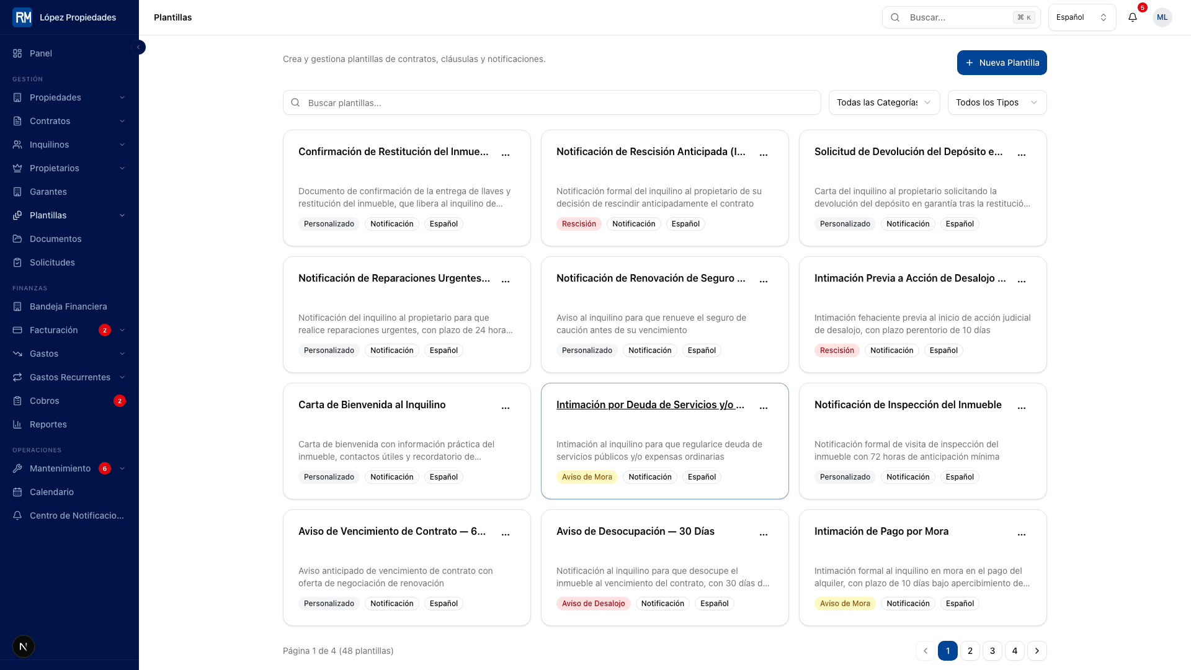Click the global Buscar search box

pos(961,17)
